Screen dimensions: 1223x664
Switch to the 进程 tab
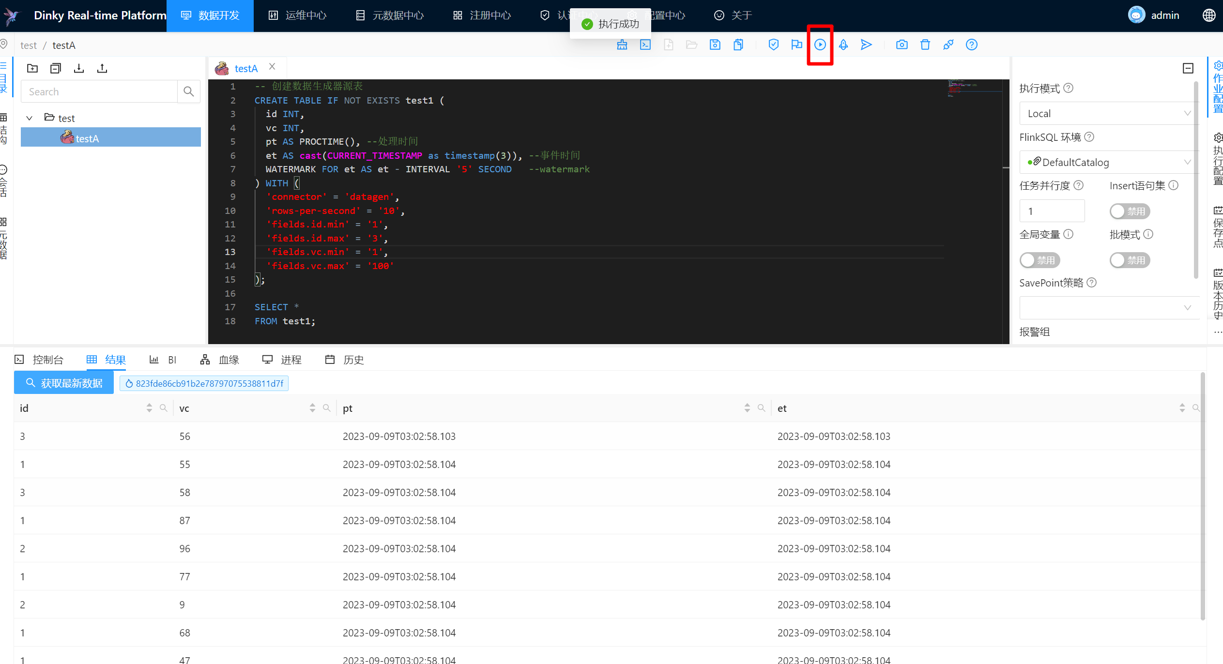coord(282,360)
